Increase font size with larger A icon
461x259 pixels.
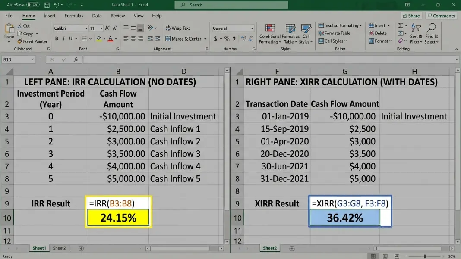(x=107, y=28)
